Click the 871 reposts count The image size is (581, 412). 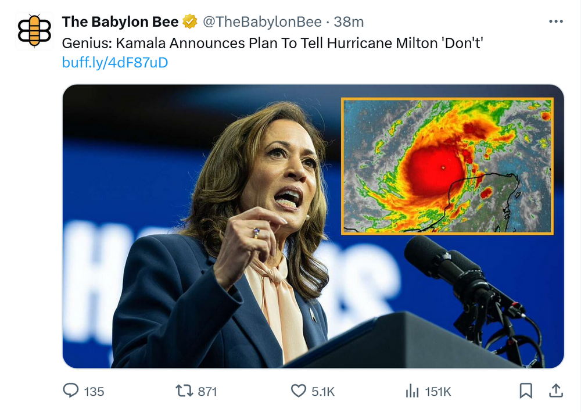(x=207, y=392)
